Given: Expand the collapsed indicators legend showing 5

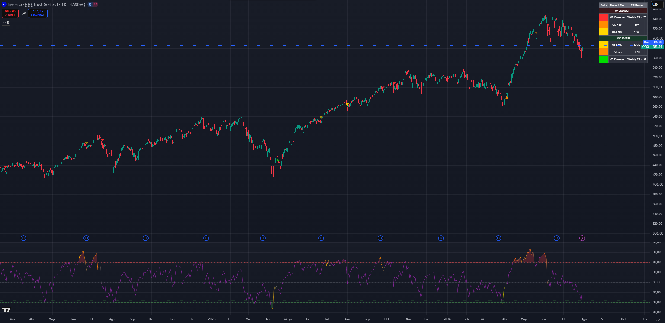Looking at the screenshot, I should [6, 23].
